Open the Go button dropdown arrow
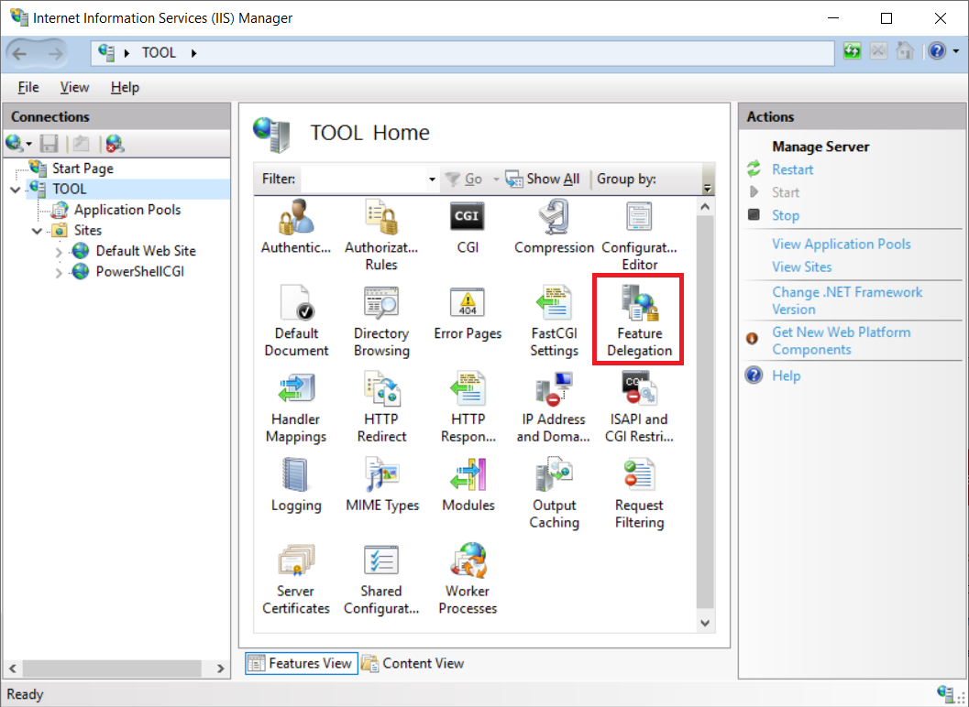 (x=496, y=179)
